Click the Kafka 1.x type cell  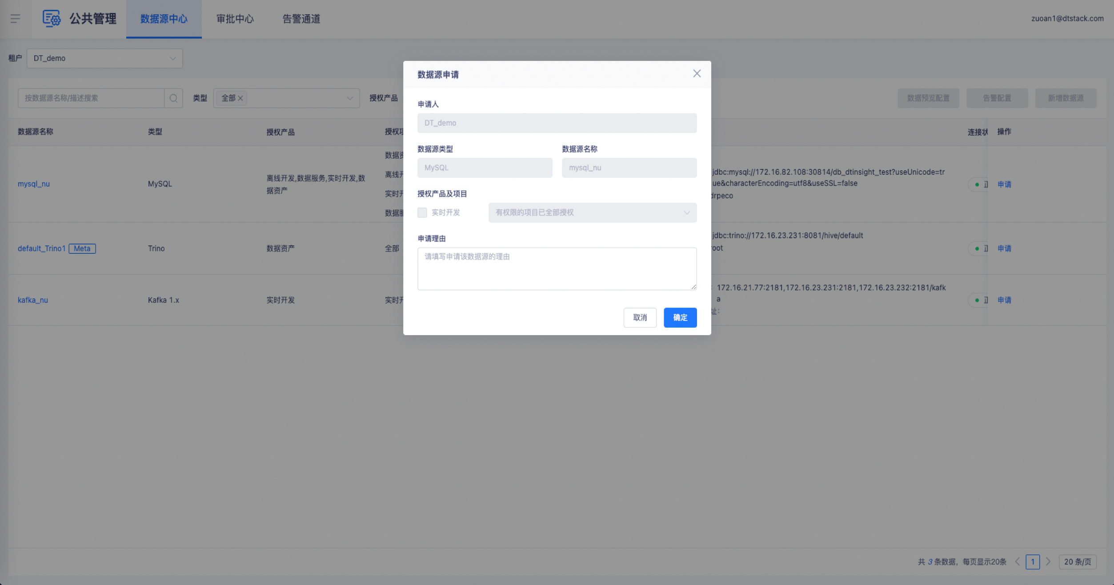coord(164,300)
